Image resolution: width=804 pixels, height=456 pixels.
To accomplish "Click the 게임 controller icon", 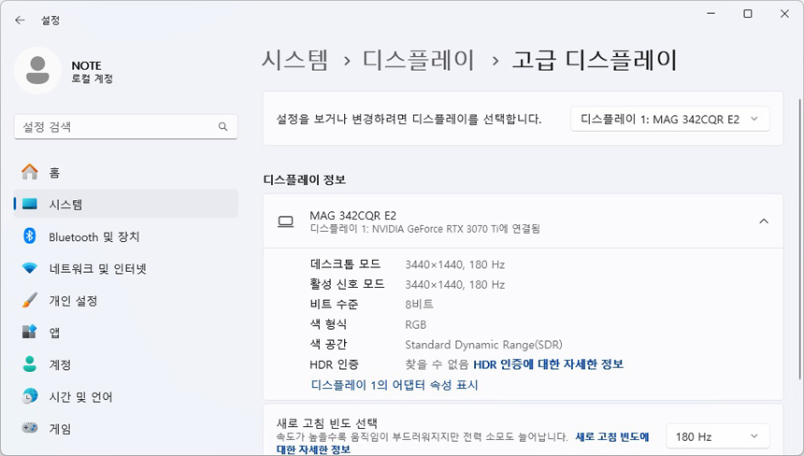I will point(30,429).
